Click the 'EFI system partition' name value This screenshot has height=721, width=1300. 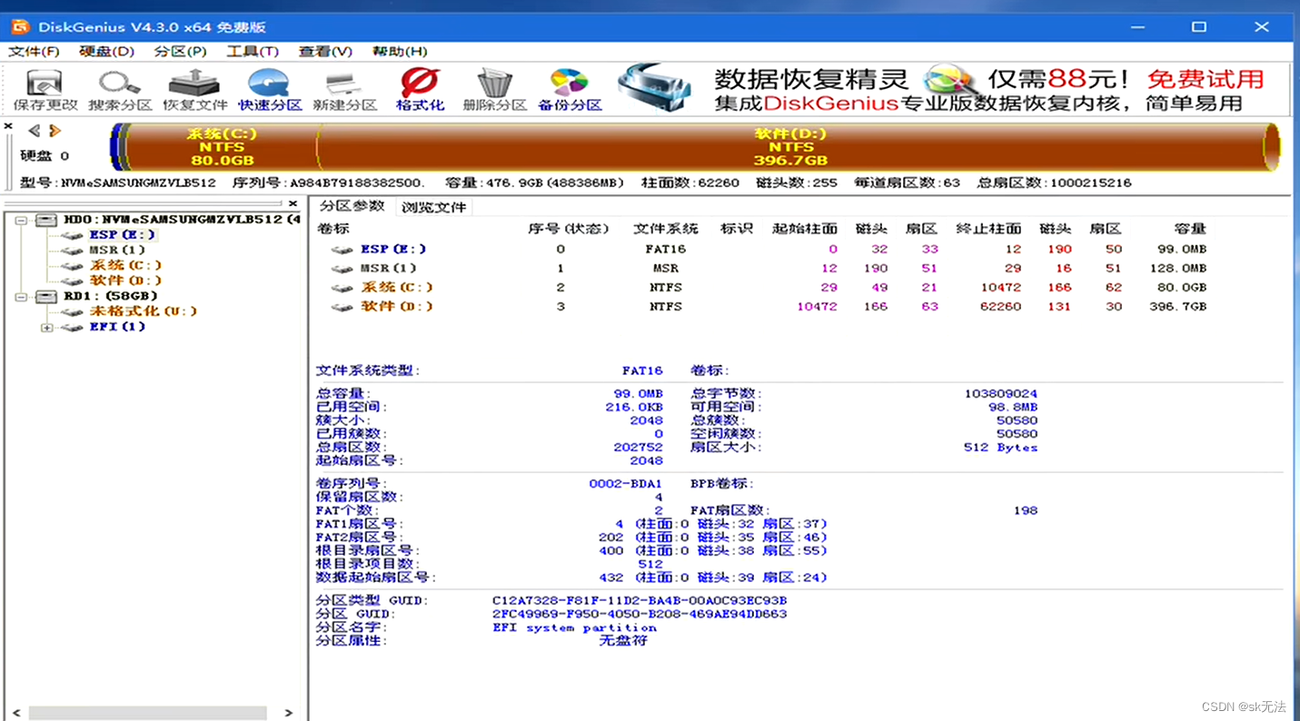coord(574,627)
